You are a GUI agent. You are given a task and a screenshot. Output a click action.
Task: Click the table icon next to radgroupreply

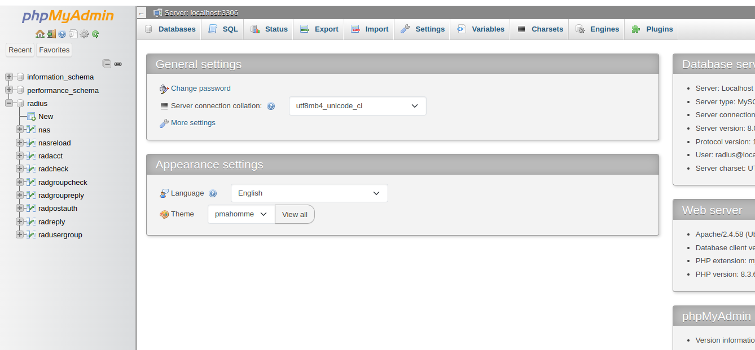pos(32,195)
